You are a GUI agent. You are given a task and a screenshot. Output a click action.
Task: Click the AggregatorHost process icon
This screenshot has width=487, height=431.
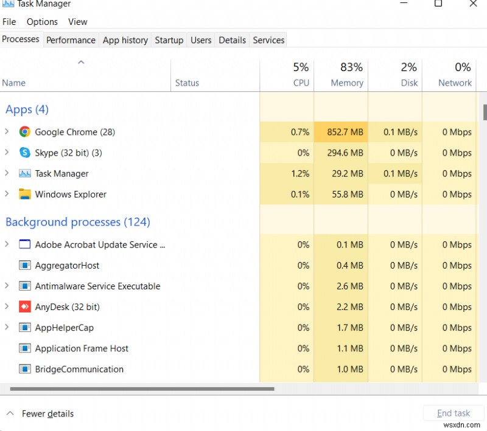[24, 266]
